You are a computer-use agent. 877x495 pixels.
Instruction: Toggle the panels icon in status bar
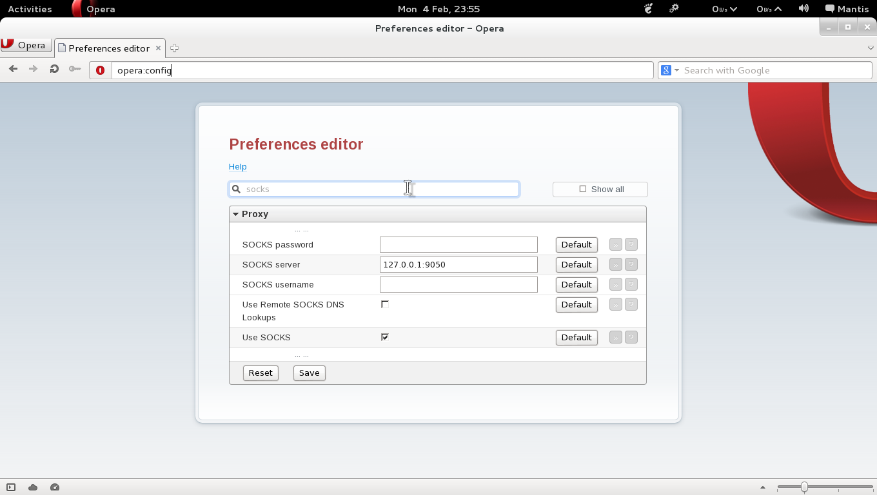(x=11, y=487)
